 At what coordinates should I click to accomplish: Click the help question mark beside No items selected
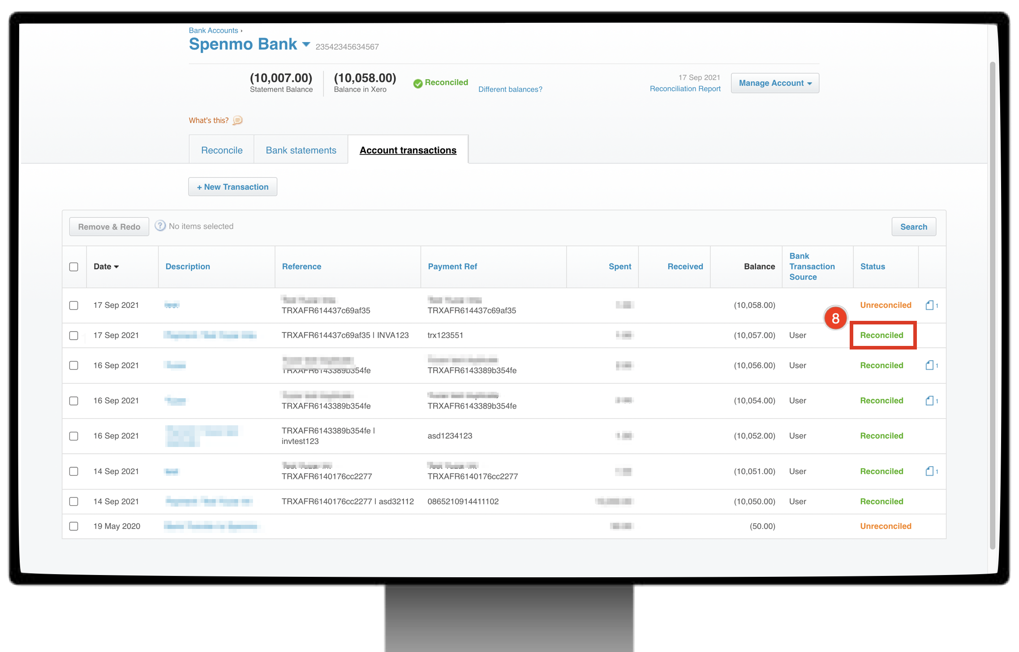click(x=160, y=226)
